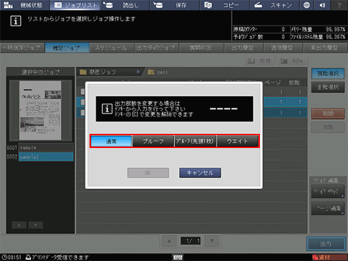The height and width of the screenshot is (261, 348).
Task: Open ページ編集 page edit
Action: pyautogui.click(x=328, y=209)
